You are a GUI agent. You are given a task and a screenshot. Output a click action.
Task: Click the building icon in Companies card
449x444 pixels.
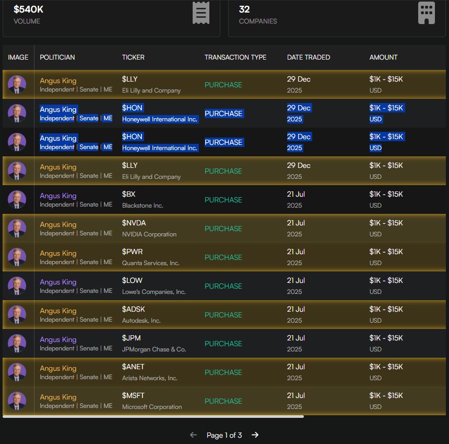point(427,13)
